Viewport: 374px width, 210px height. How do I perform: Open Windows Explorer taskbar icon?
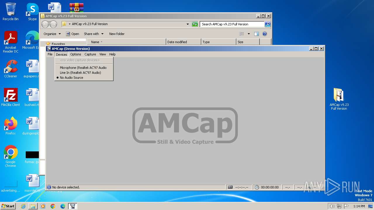click(x=33, y=206)
